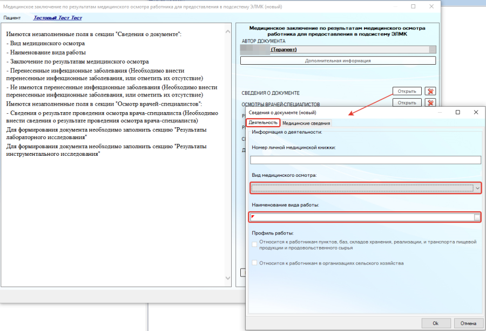Click the message about empty fields in 'Осмотр врачей-специалистов'
Viewport: 486px width, 331px height.
[x=104, y=104]
